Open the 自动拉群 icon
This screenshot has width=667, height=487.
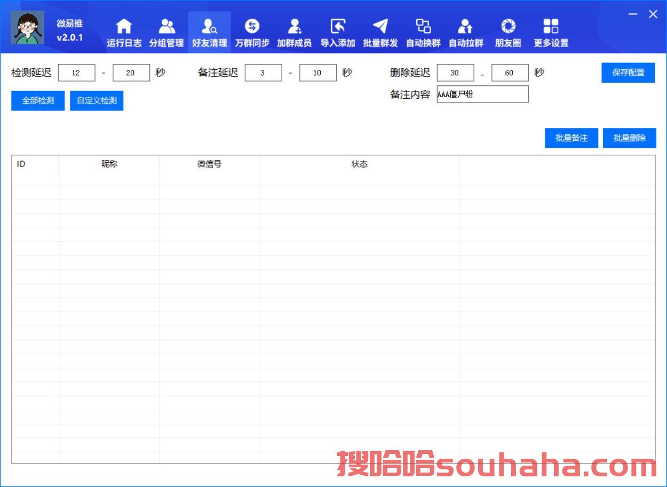(x=466, y=27)
